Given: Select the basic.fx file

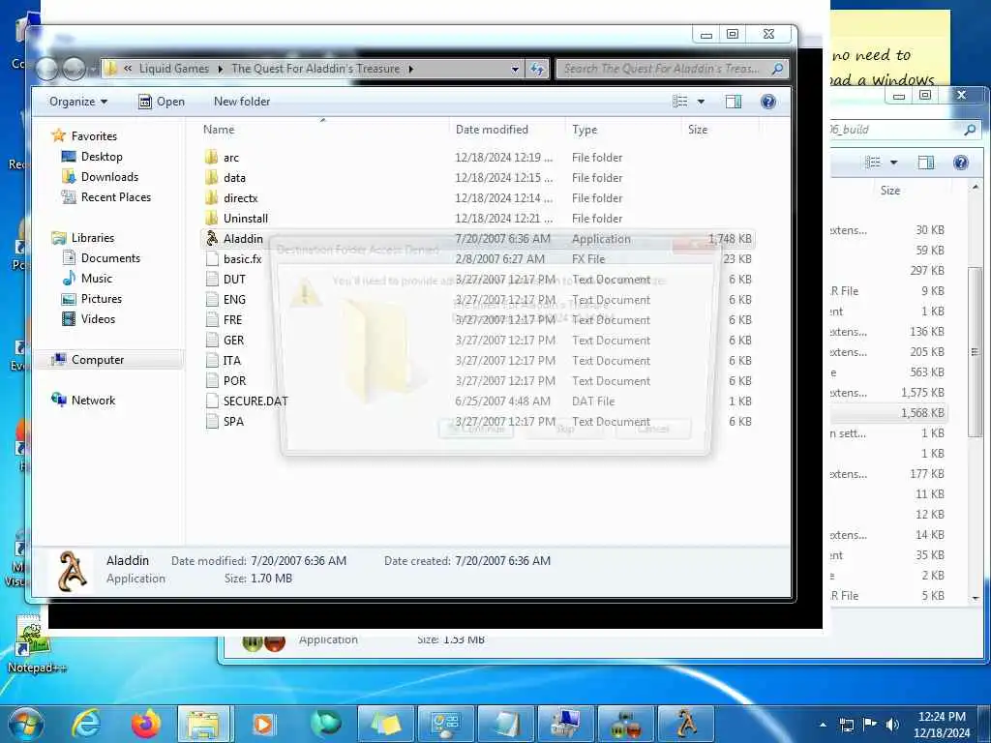Looking at the screenshot, I should tap(242, 258).
